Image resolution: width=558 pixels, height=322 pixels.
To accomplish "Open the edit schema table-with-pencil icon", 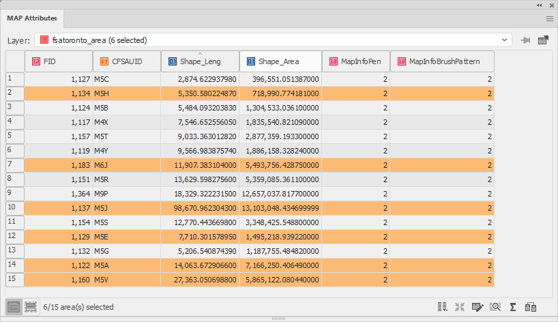I will (x=478, y=307).
